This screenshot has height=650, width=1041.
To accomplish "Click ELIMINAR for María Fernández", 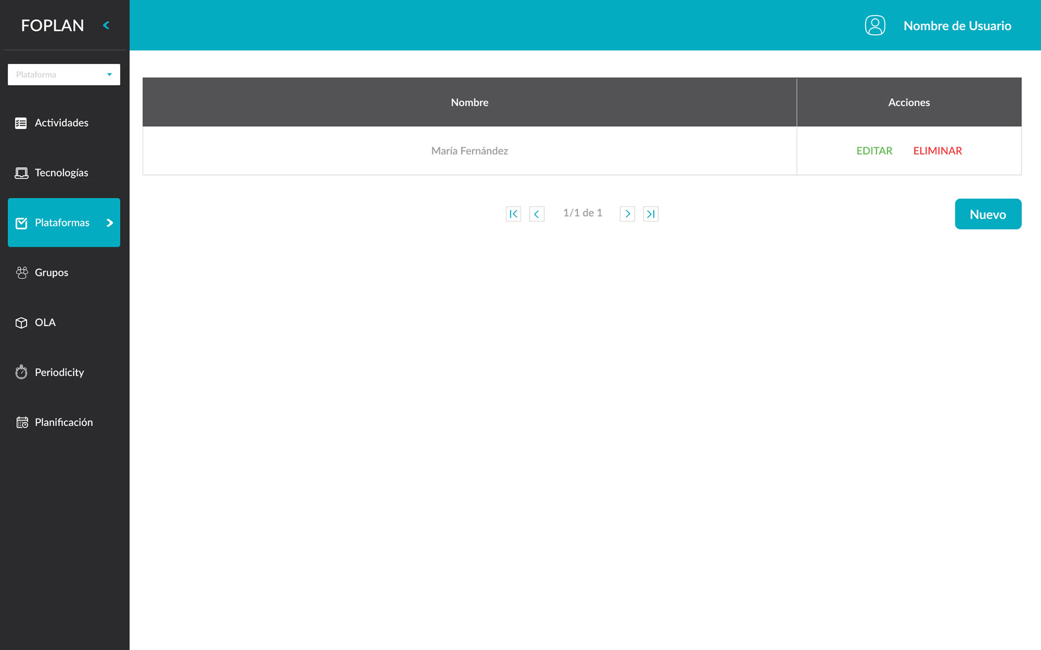I will tap(937, 151).
